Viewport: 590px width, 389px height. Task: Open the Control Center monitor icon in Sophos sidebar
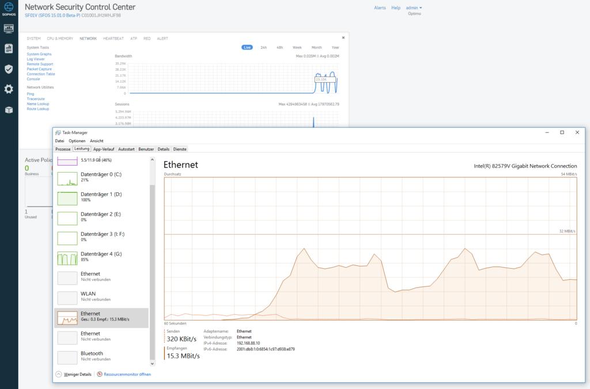click(x=9, y=29)
